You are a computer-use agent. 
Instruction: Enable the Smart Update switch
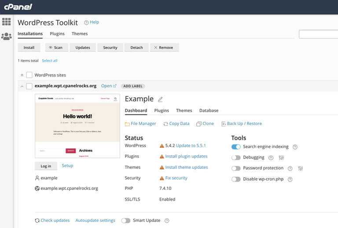(x=126, y=221)
